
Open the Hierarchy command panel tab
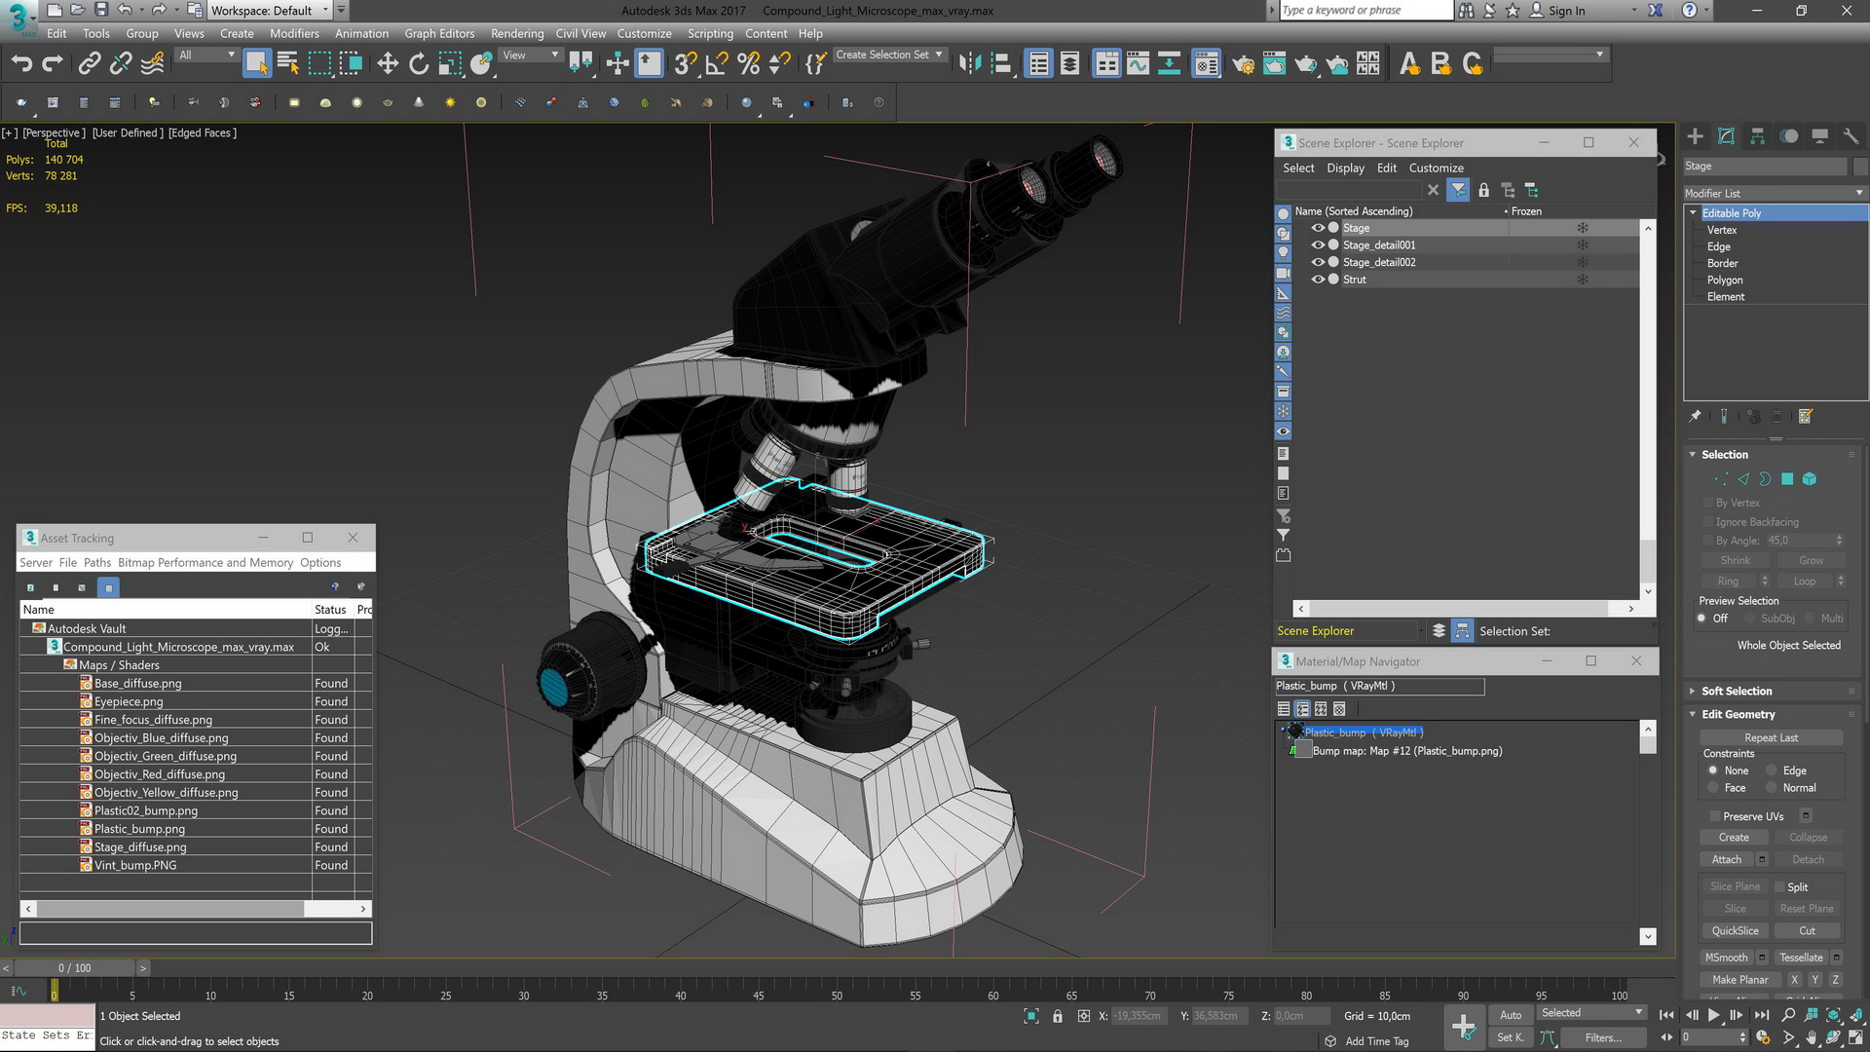tap(1758, 136)
